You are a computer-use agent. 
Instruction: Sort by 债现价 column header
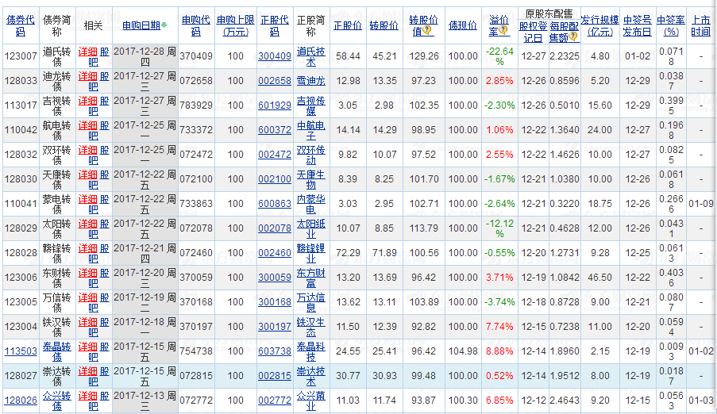(463, 25)
